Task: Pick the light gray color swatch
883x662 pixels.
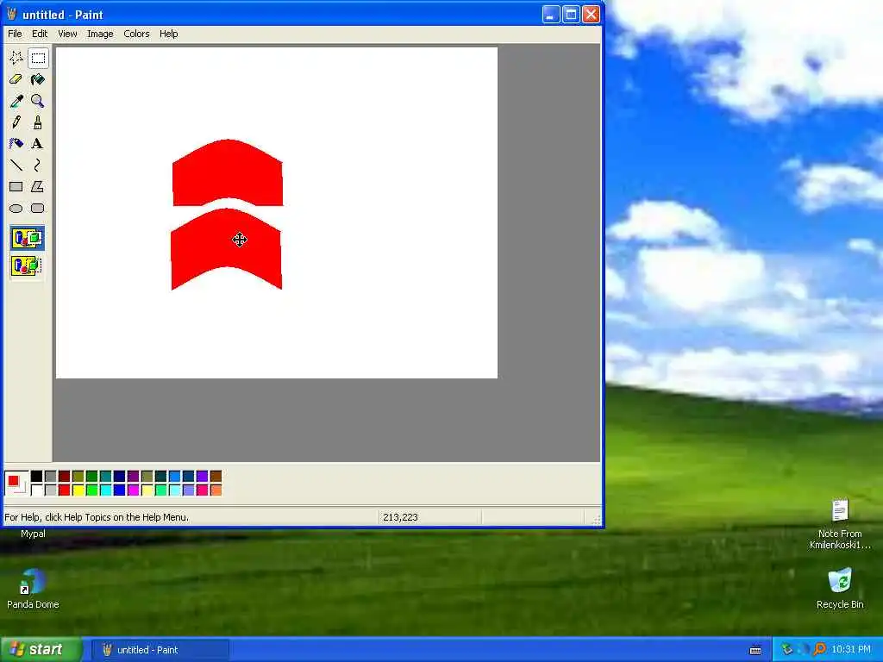Action: coord(51,490)
